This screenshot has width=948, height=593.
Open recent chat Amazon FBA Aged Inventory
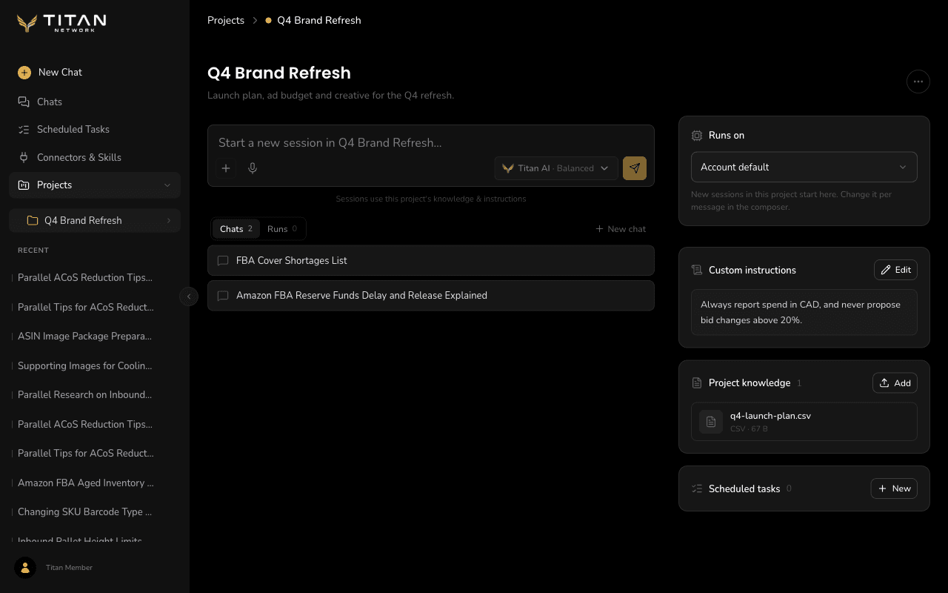[85, 483]
